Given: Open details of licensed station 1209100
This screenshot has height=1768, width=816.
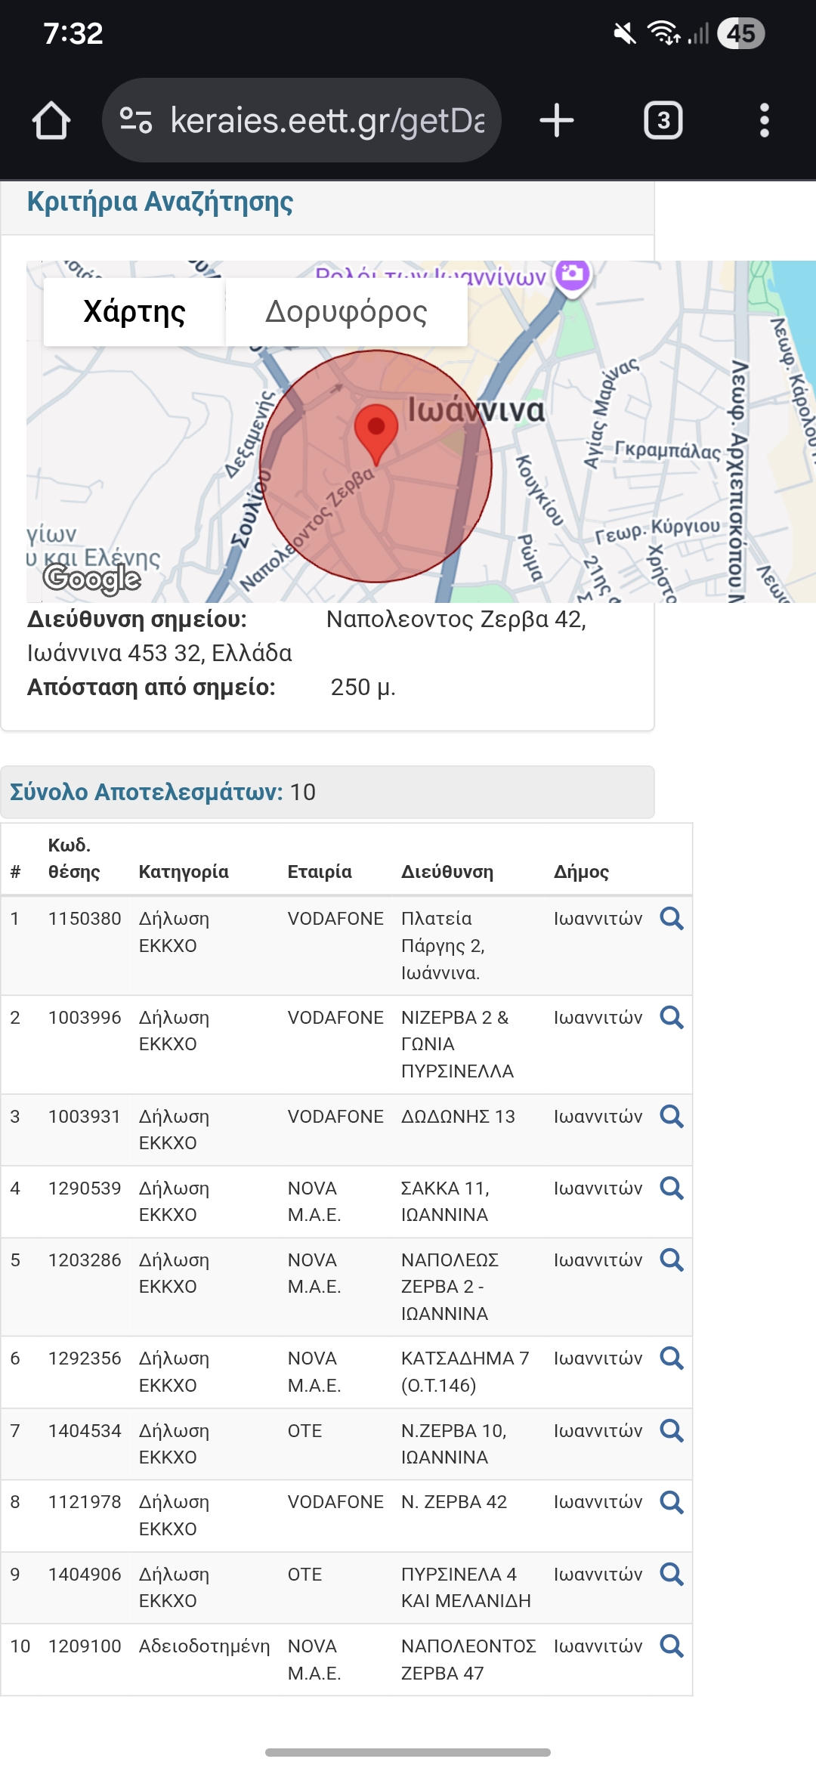Looking at the screenshot, I should coord(672,1646).
